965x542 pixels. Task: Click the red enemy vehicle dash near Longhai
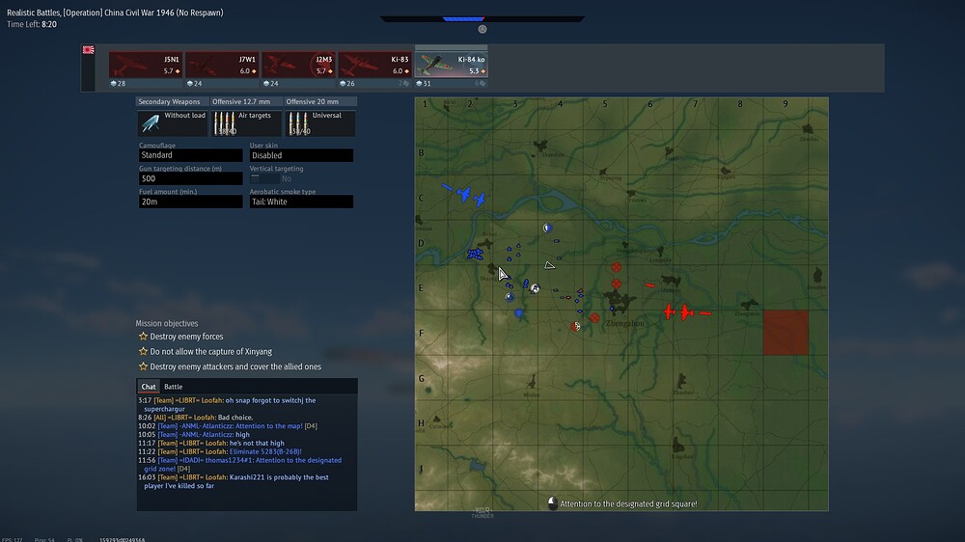click(649, 285)
